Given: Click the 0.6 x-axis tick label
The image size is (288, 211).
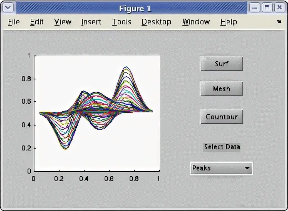Looking at the screenshot, I should click(x=109, y=179).
